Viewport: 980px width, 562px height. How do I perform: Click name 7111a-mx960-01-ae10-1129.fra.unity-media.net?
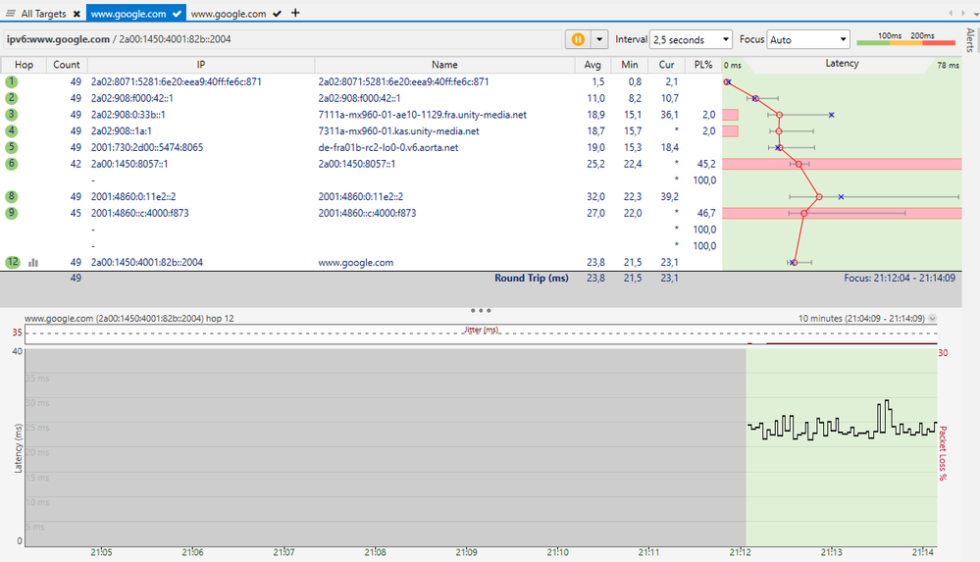point(423,115)
